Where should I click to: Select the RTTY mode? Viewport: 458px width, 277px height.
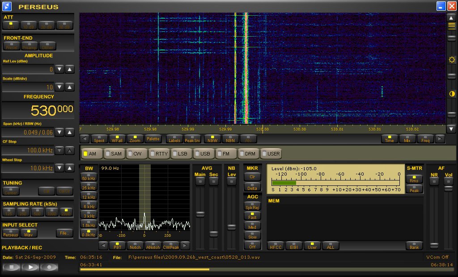tap(159, 154)
